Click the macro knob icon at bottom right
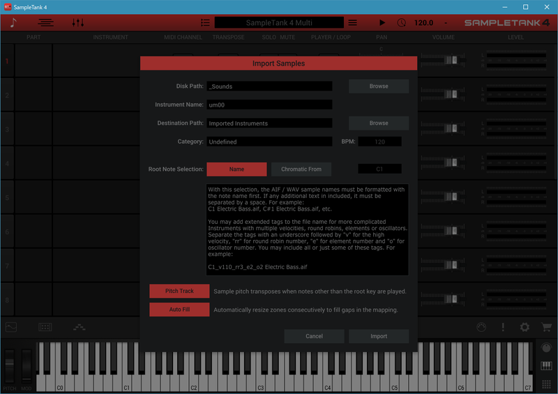The height and width of the screenshot is (394, 558). point(481,327)
